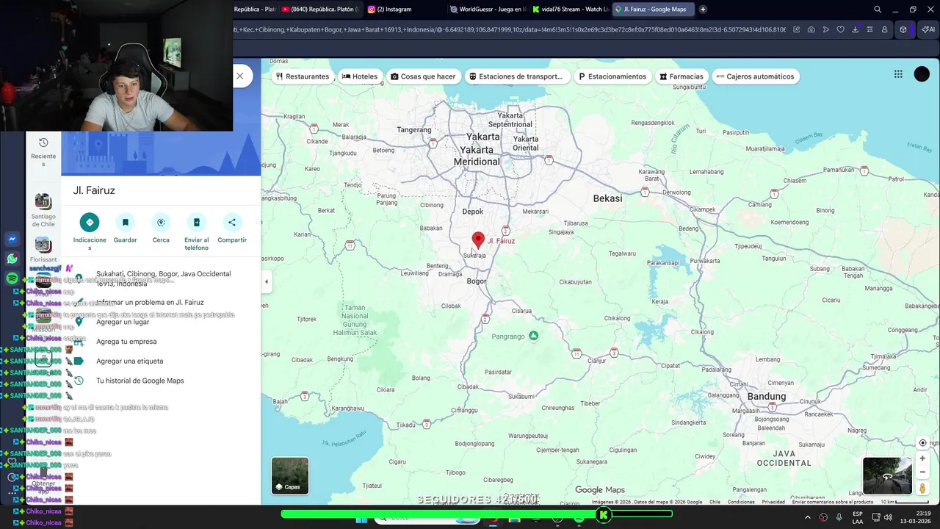Viewport: 940px width, 529px height.
Task: Open Santiago de Chile recent place
Action: 43,210
